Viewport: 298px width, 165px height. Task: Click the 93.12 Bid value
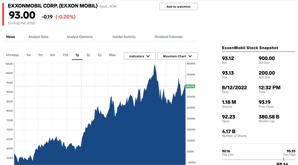[x=228, y=58]
